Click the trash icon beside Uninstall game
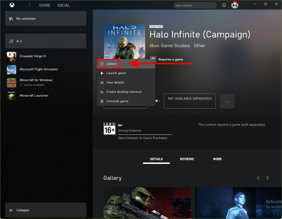The image size is (282, 219). pos(102,101)
